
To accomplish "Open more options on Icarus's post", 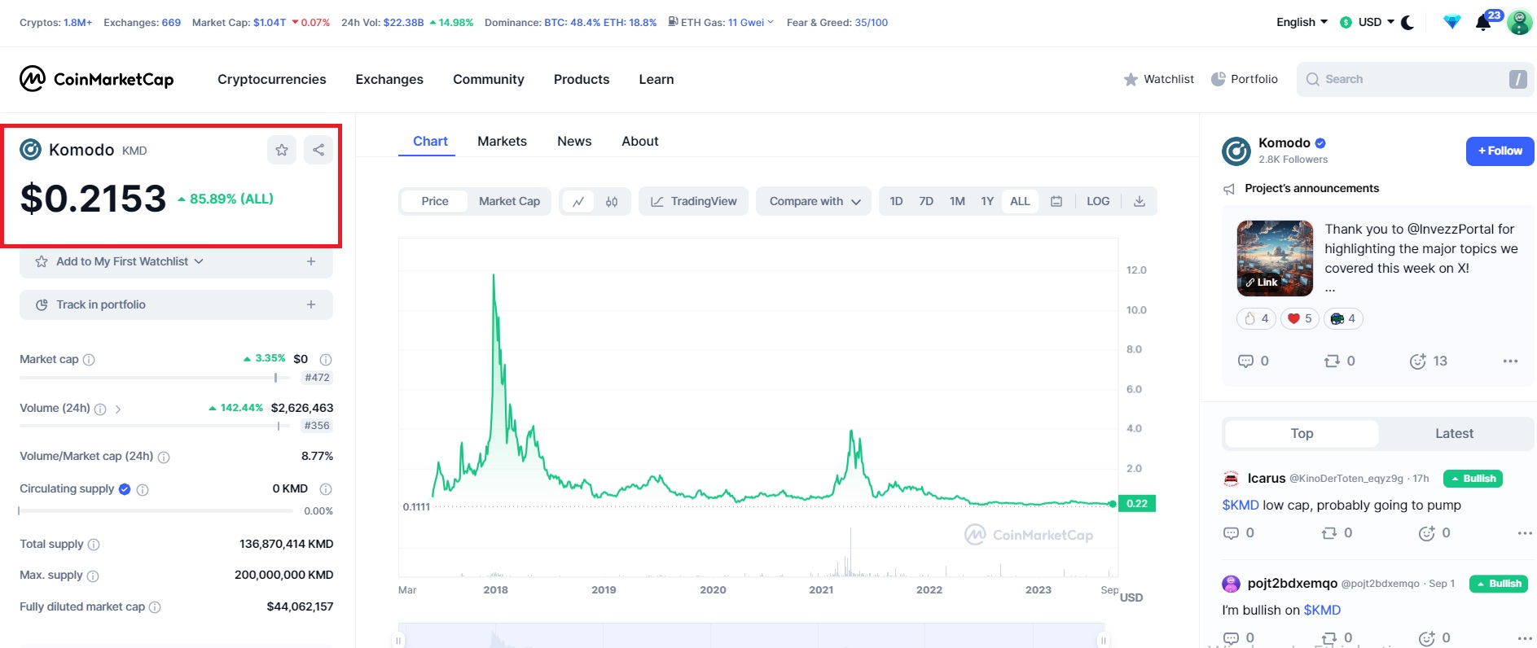I will click(1525, 533).
